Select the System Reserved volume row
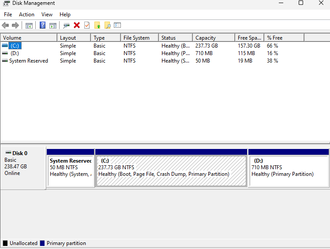Image resolution: width=330 pixels, height=249 pixels. (x=152, y=61)
